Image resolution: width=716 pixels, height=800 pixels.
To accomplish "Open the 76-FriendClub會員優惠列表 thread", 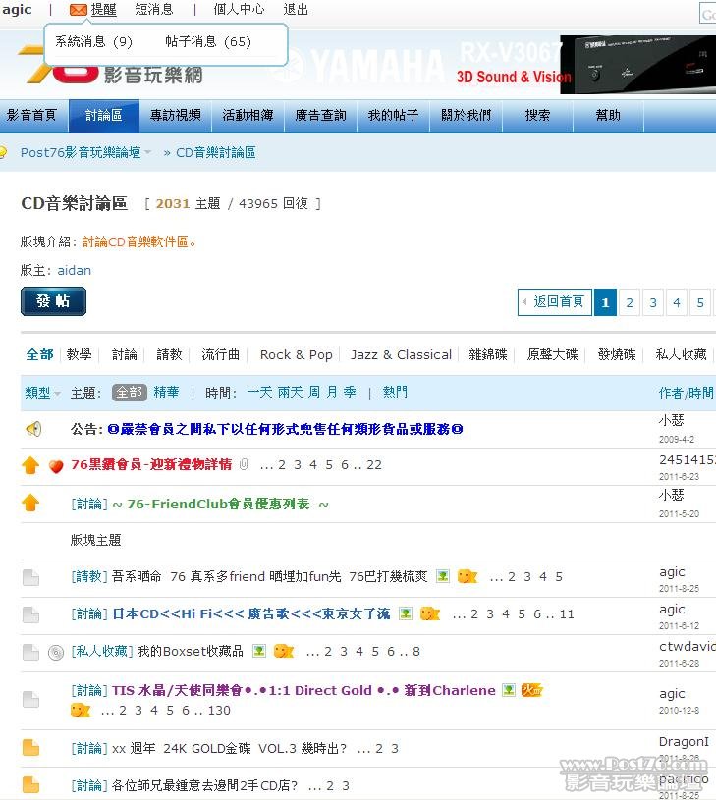I will 218,505.
